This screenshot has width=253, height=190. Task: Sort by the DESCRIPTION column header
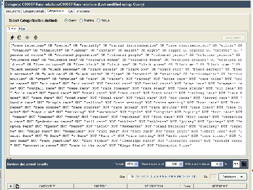click(x=154, y=186)
